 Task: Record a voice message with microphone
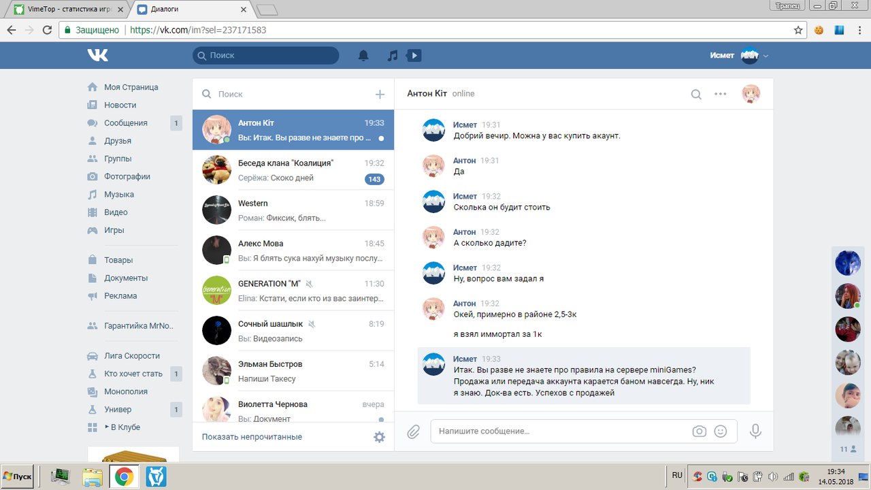pos(755,431)
